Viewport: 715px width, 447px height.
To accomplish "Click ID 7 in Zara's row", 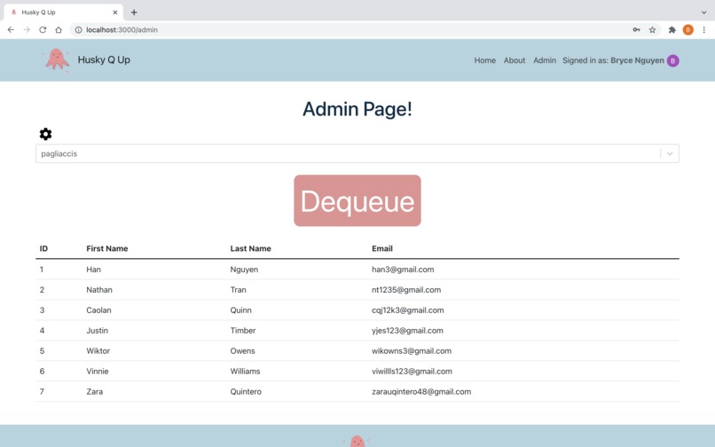I will coord(42,391).
